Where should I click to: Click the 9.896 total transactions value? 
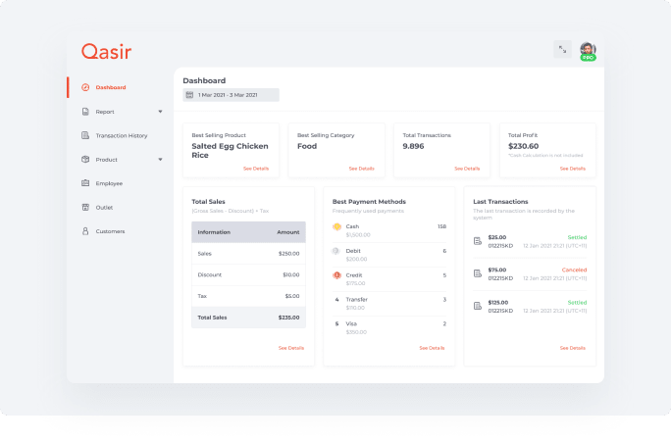point(413,146)
